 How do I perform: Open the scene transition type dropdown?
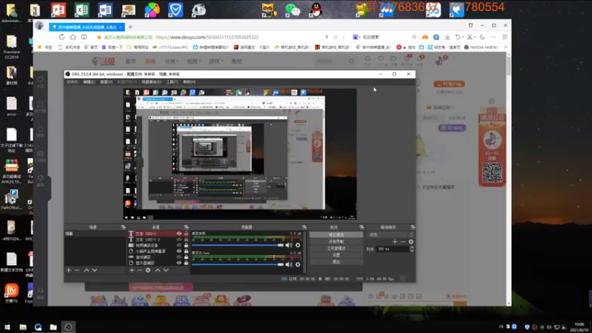pos(391,235)
